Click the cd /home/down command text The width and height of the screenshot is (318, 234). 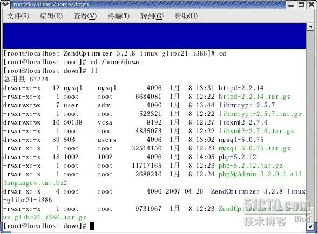[115, 62]
